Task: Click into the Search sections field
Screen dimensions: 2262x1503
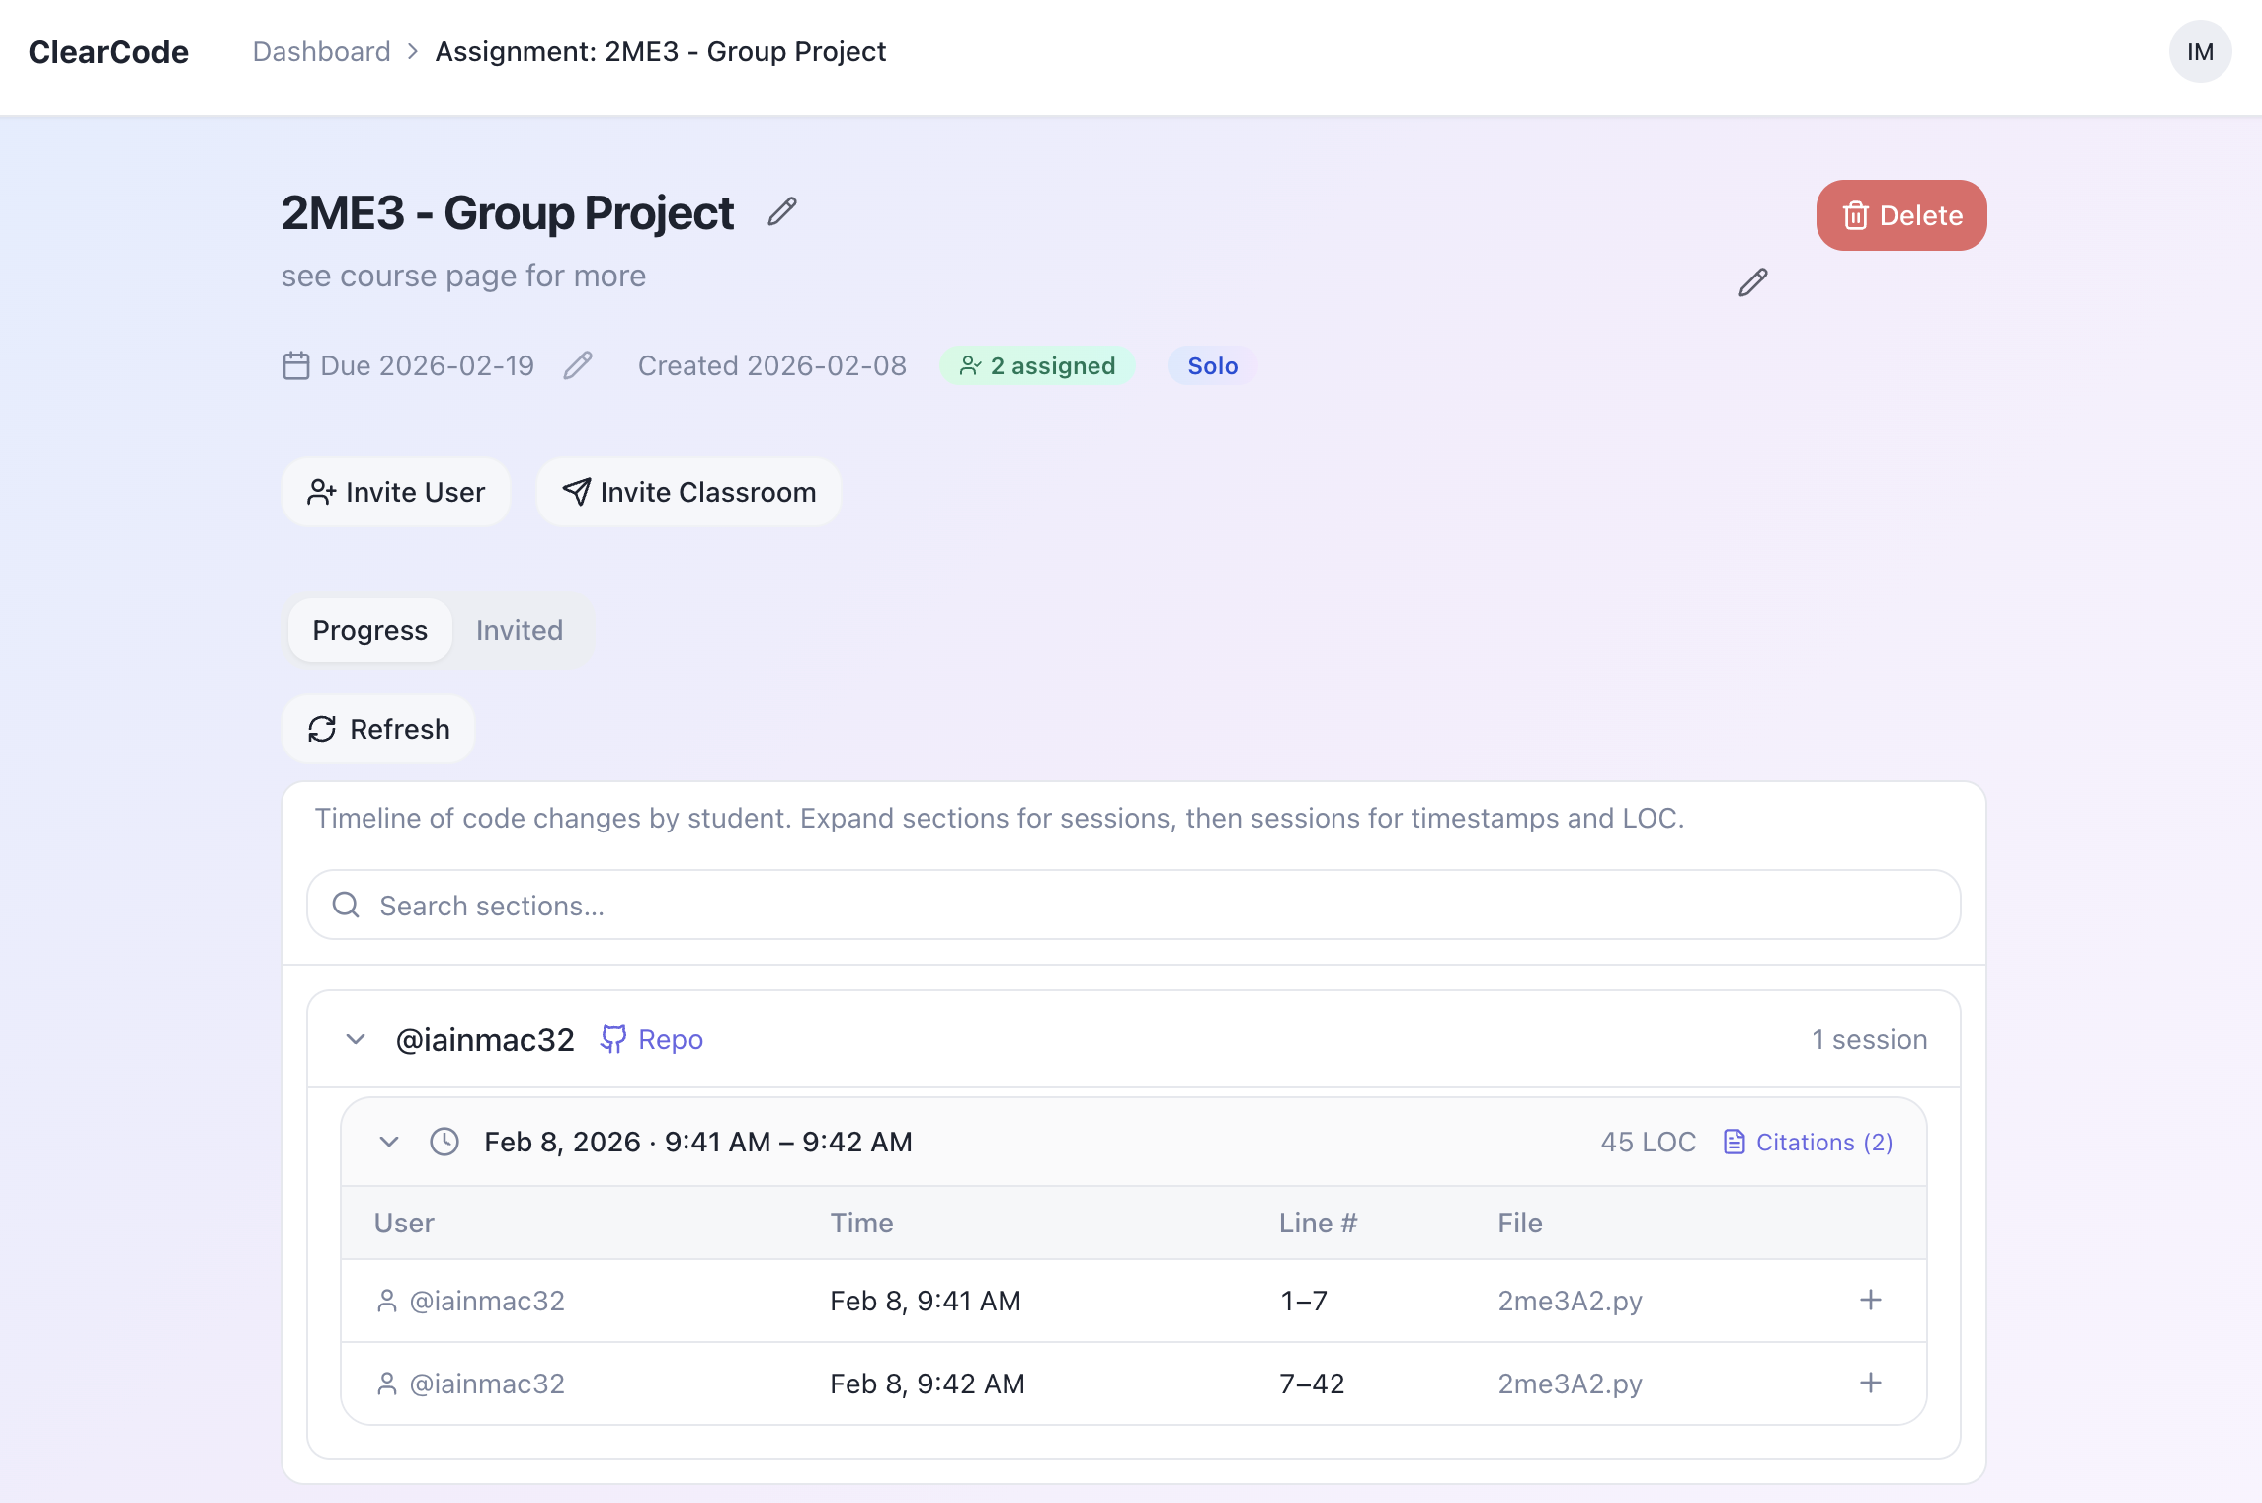Action: point(1133,906)
